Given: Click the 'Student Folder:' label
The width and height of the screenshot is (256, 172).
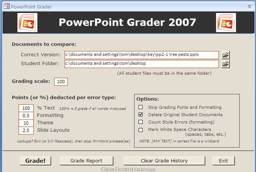Looking at the screenshot, I should (40, 63).
